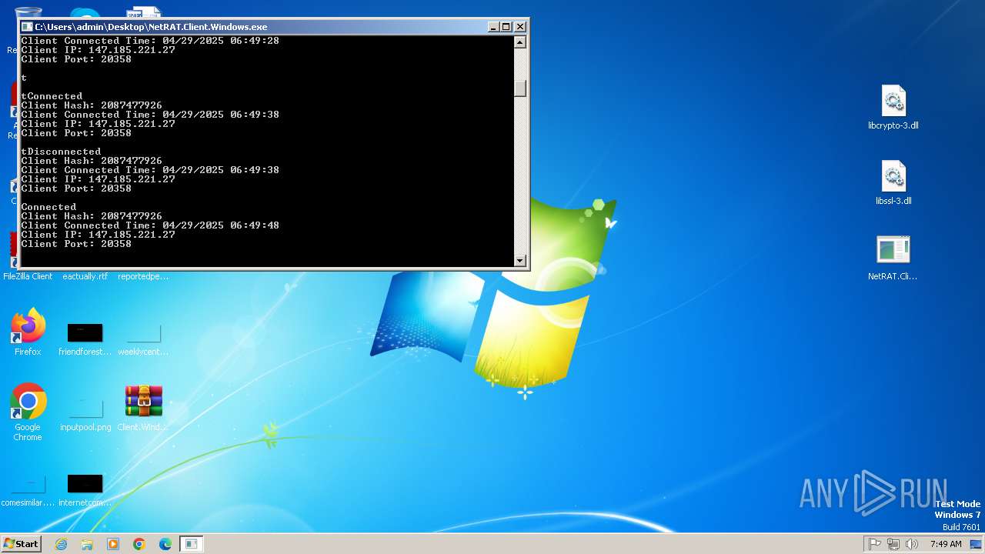Image resolution: width=985 pixels, height=554 pixels.
Task: Click the Show Desktop button
Action: coord(976,544)
